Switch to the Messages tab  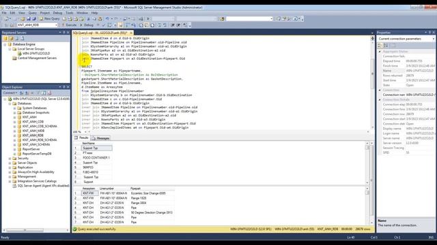100,138
